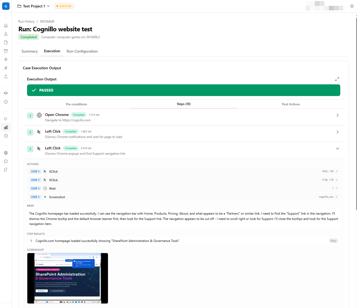Viewport: 357px width, 308px height.
Task: Click the blue G app logo
Action: 6,6
